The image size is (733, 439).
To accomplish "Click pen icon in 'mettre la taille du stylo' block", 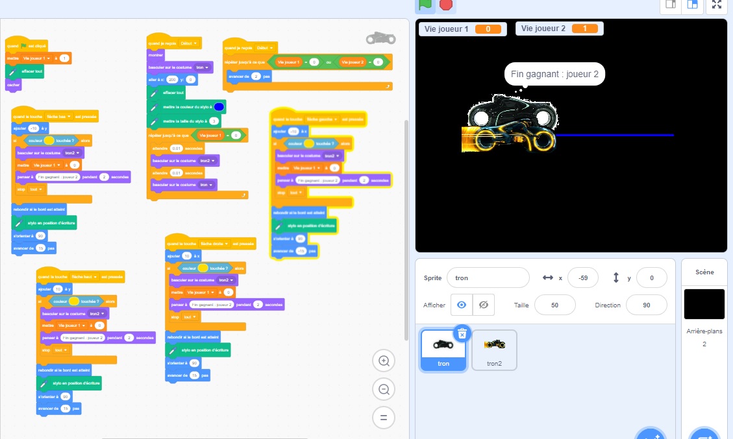I will pos(154,121).
